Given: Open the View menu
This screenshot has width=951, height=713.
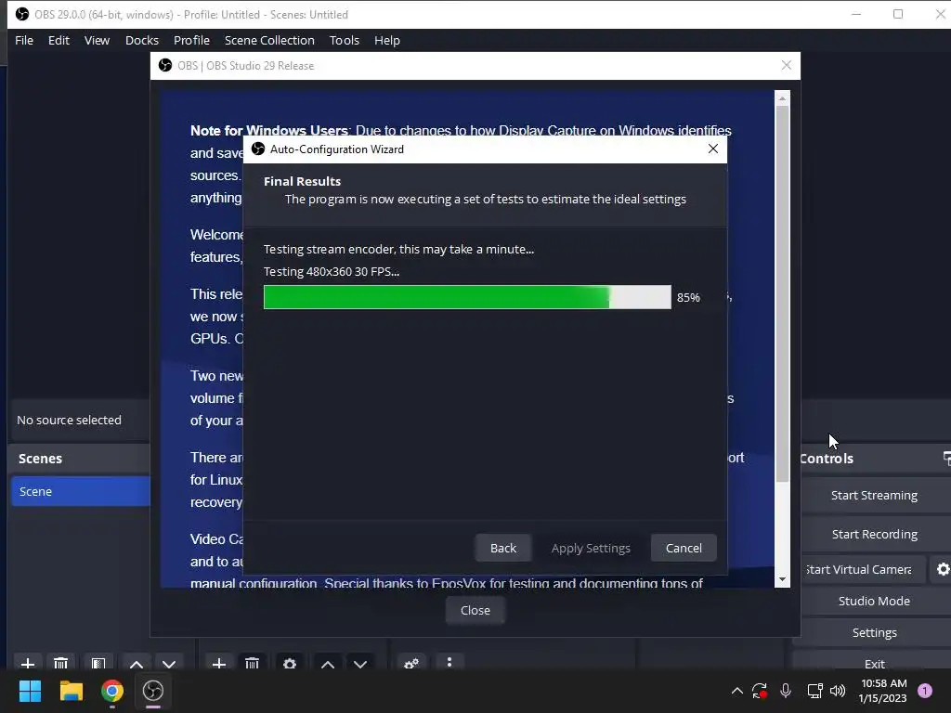Looking at the screenshot, I should coord(97,40).
